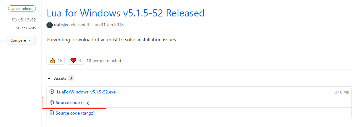
Task: Click the Latest release badge
Action: [22, 9]
